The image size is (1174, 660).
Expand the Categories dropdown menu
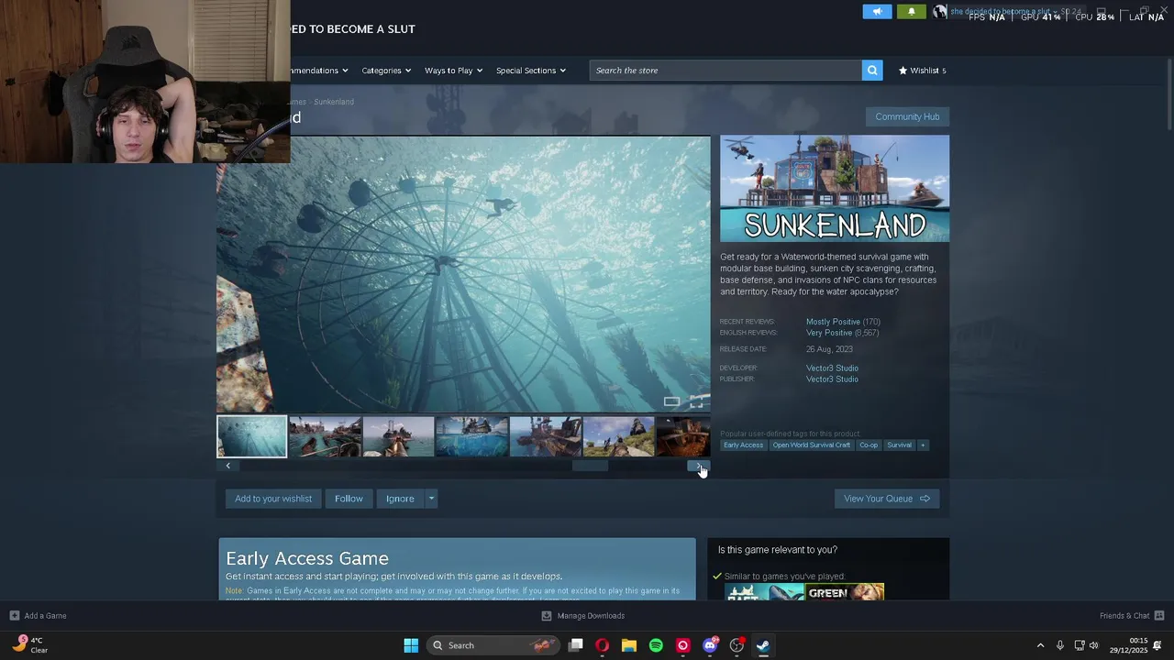[386, 71]
